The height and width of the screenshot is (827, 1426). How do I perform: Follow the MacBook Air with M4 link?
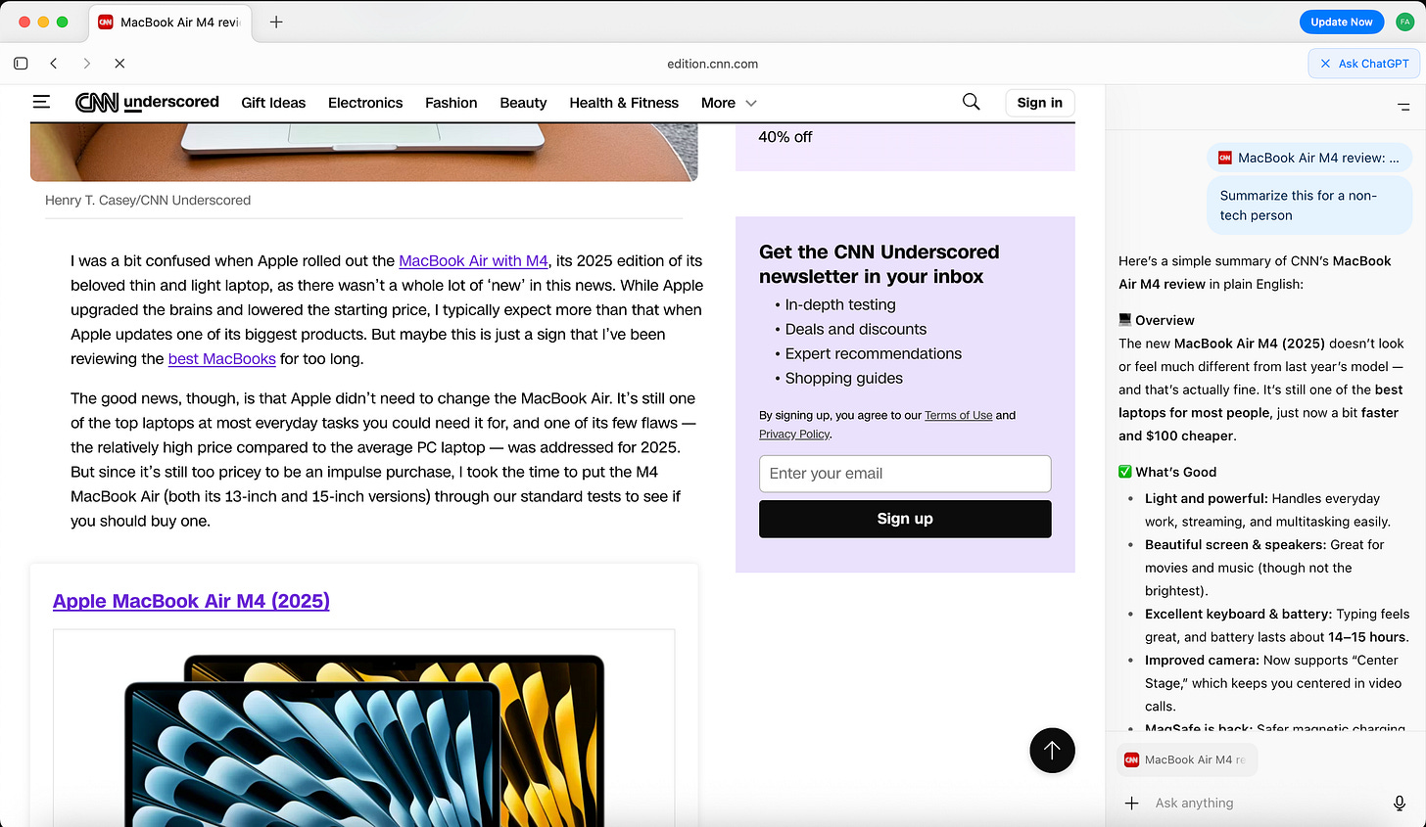(473, 260)
